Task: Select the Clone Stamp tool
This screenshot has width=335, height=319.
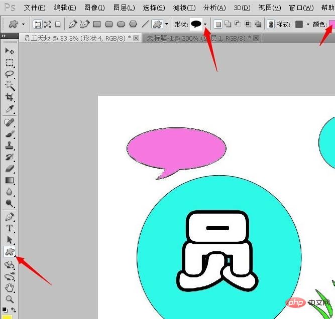Action: point(10,145)
